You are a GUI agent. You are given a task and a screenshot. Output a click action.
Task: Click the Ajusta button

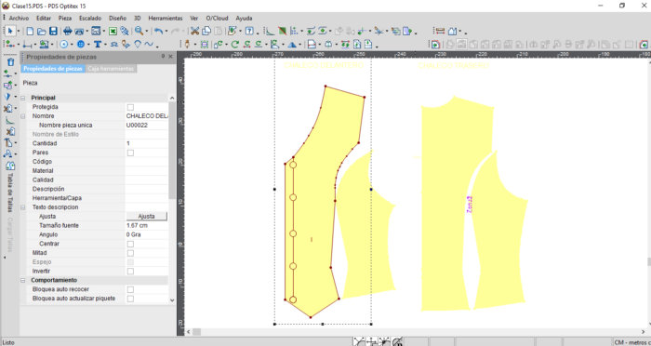(147, 216)
